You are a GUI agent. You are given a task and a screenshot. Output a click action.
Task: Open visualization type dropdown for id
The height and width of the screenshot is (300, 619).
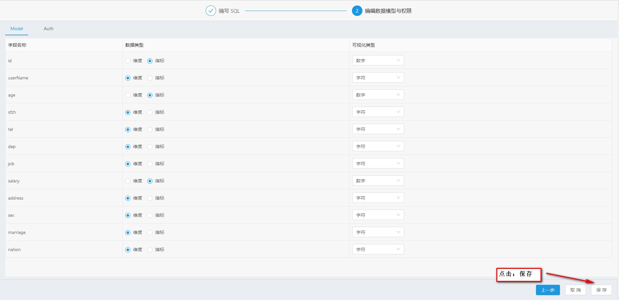coord(378,61)
